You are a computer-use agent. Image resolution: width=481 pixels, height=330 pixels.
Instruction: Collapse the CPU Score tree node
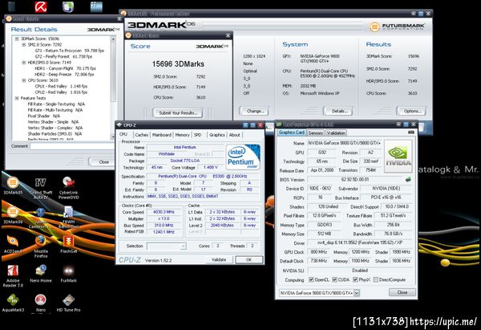(x=24, y=80)
